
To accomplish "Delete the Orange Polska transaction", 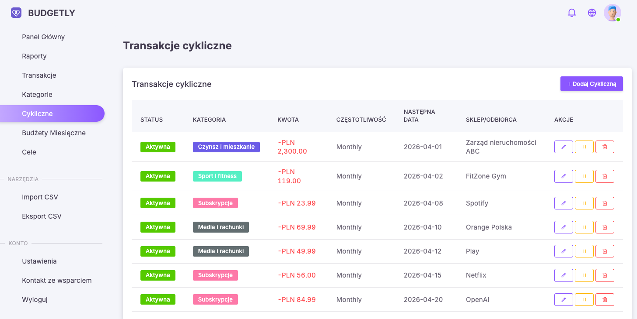I will coord(605,227).
